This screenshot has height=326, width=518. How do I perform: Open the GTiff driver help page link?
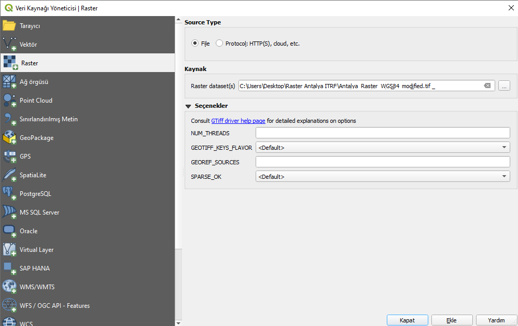tap(238, 121)
